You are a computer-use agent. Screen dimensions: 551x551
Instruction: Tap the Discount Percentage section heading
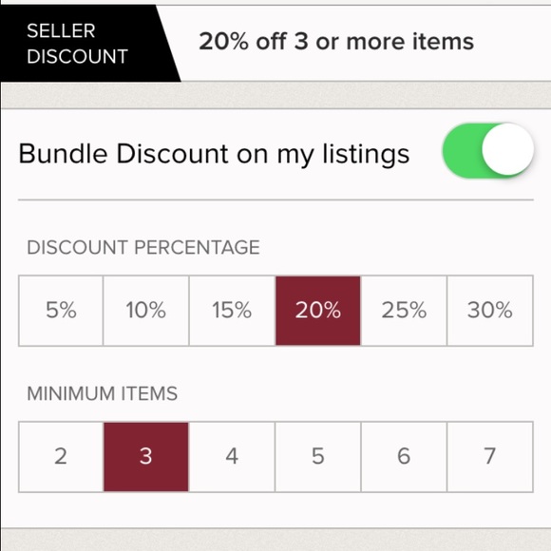click(143, 247)
